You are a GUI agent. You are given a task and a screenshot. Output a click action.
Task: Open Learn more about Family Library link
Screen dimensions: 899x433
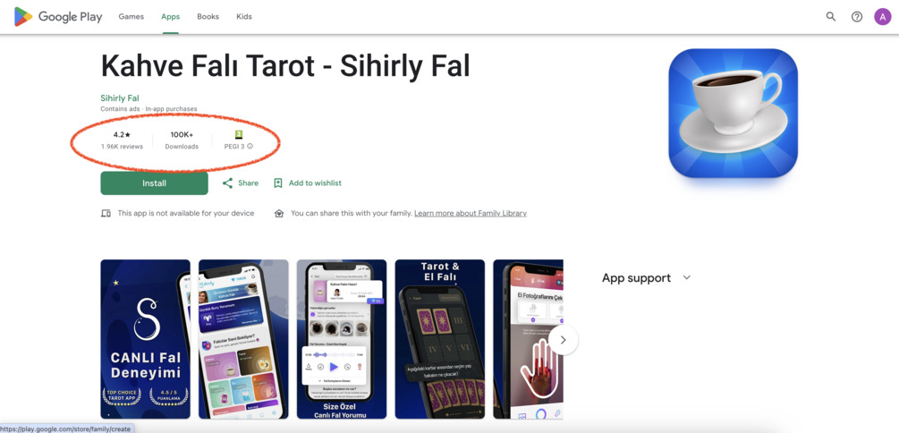pyautogui.click(x=471, y=213)
